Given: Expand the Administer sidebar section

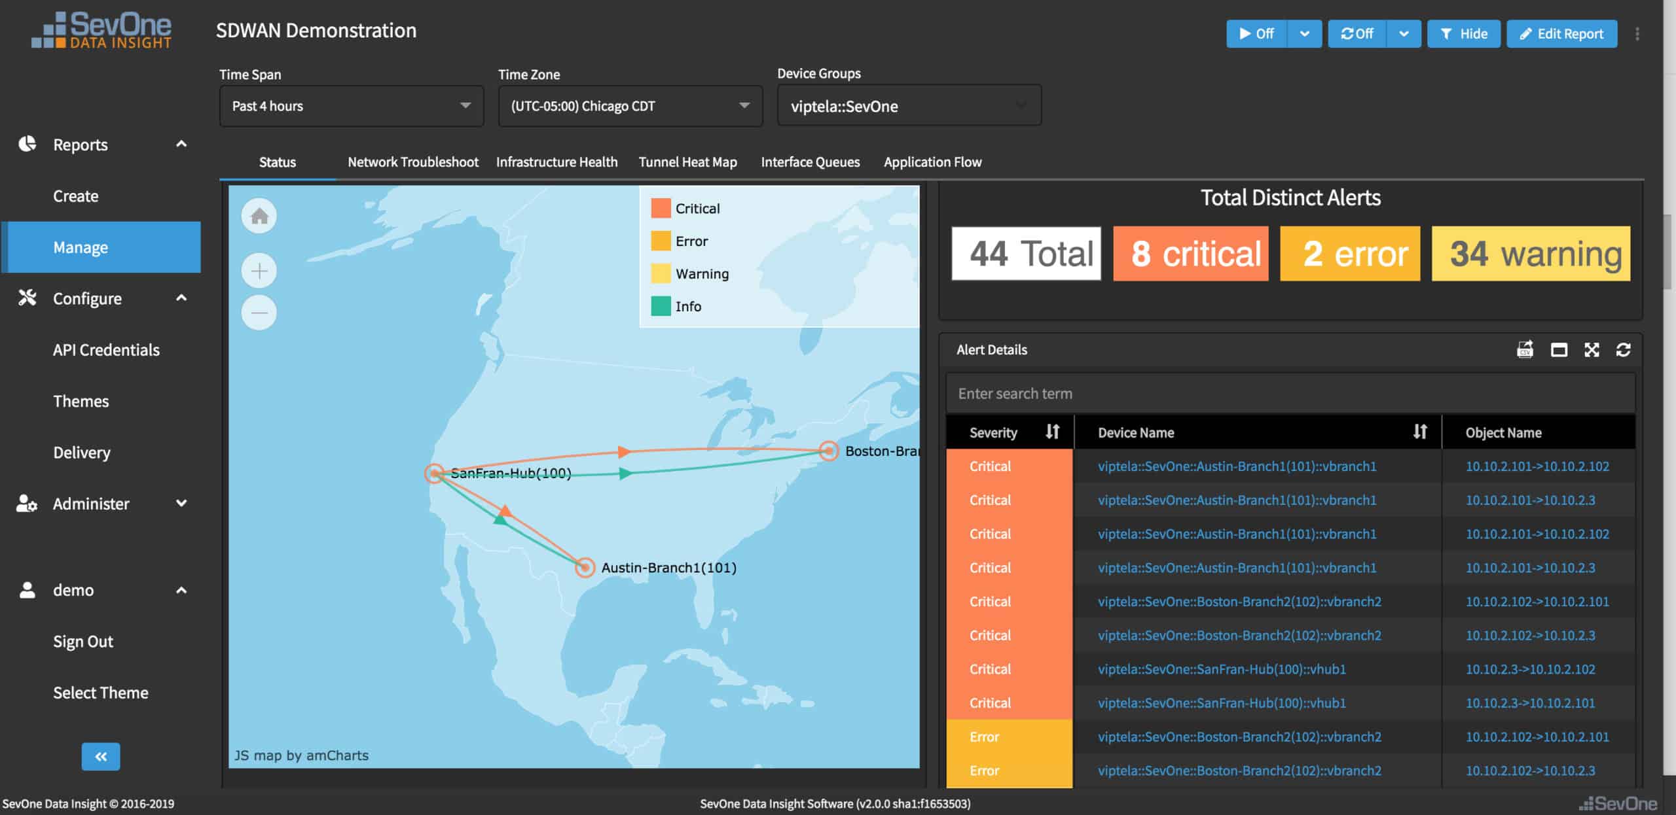Looking at the screenshot, I should coord(181,503).
